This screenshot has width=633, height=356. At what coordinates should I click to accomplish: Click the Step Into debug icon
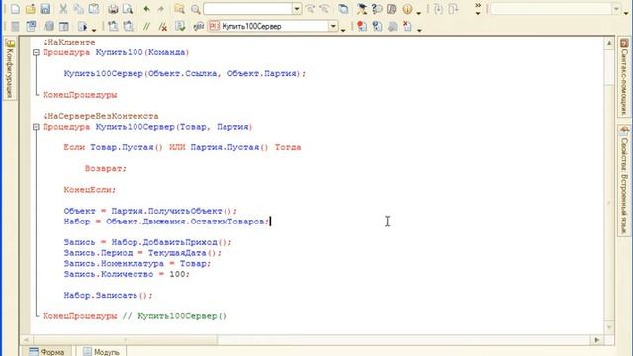point(438,9)
